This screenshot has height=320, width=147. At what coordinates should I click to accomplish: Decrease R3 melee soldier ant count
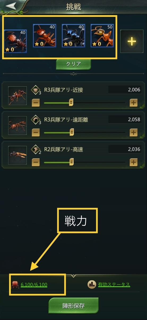(x=36, y=102)
